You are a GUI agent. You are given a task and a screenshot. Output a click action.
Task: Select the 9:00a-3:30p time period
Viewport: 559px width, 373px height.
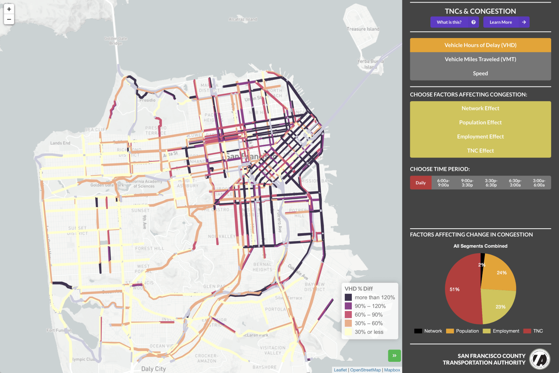tap(467, 182)
